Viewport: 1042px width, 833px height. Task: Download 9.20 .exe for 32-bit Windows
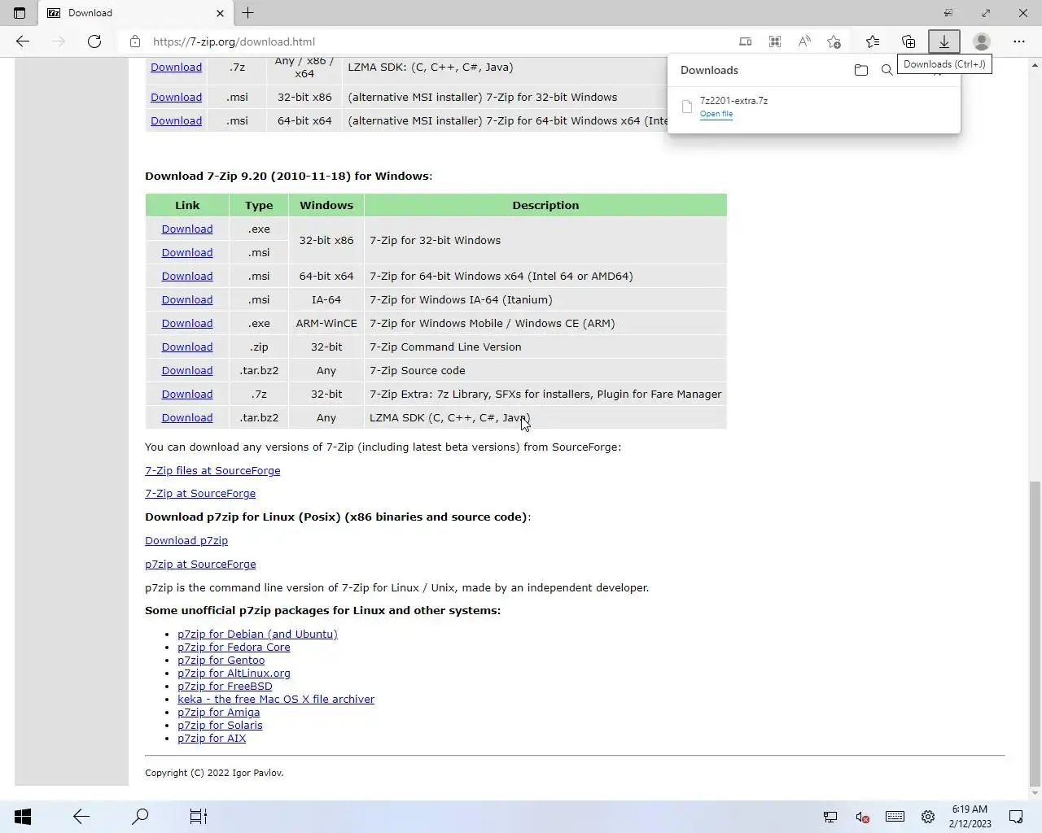187,229
